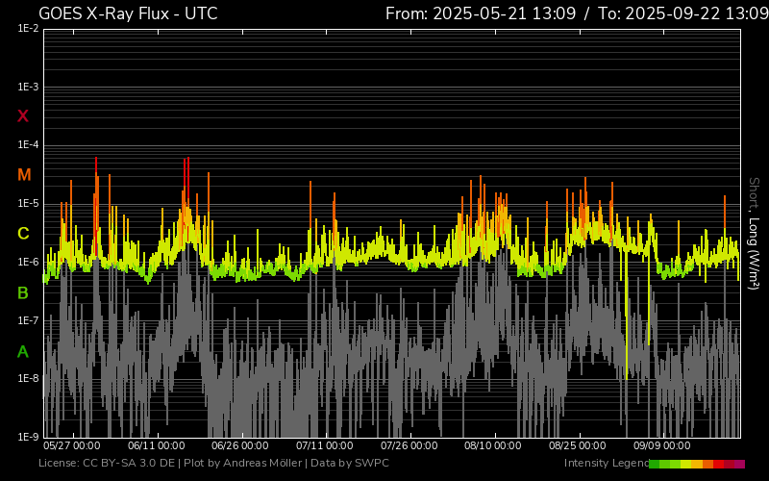Image resolution: width=769 pixels, height=481 pixels.
Task: Pick the 07/26 00:00 date marker
Action: click(409, 446)
